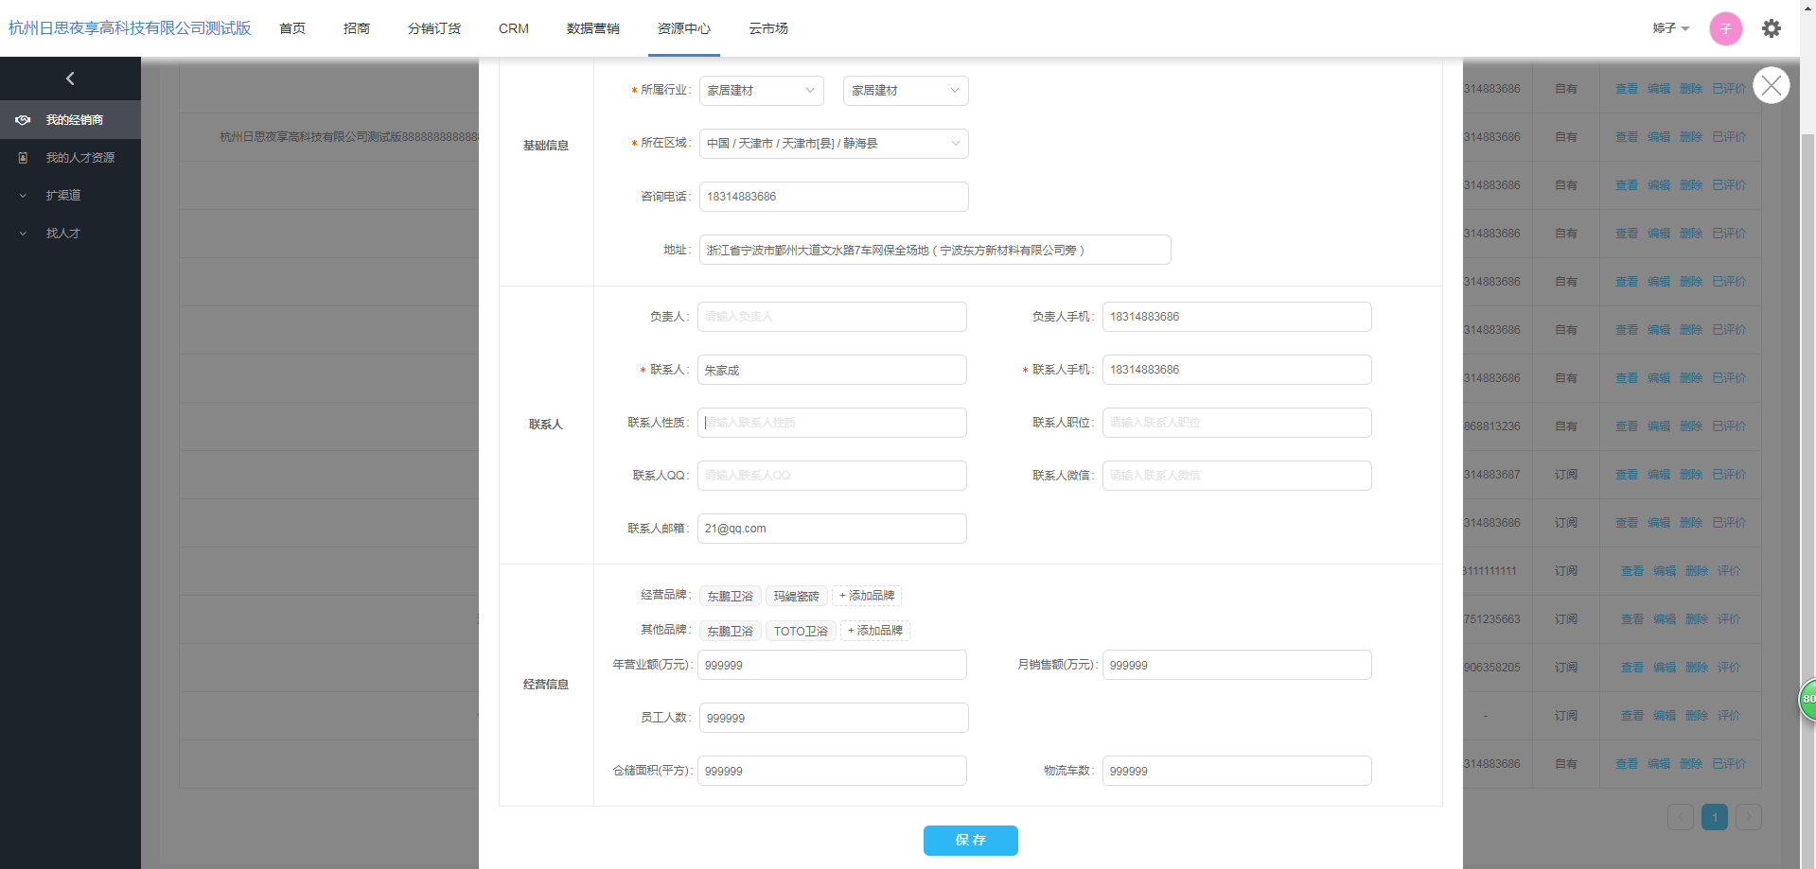Close the dialog with the X icon
The height and width of the screenshot is (869, 1816).
point(1771,86)
